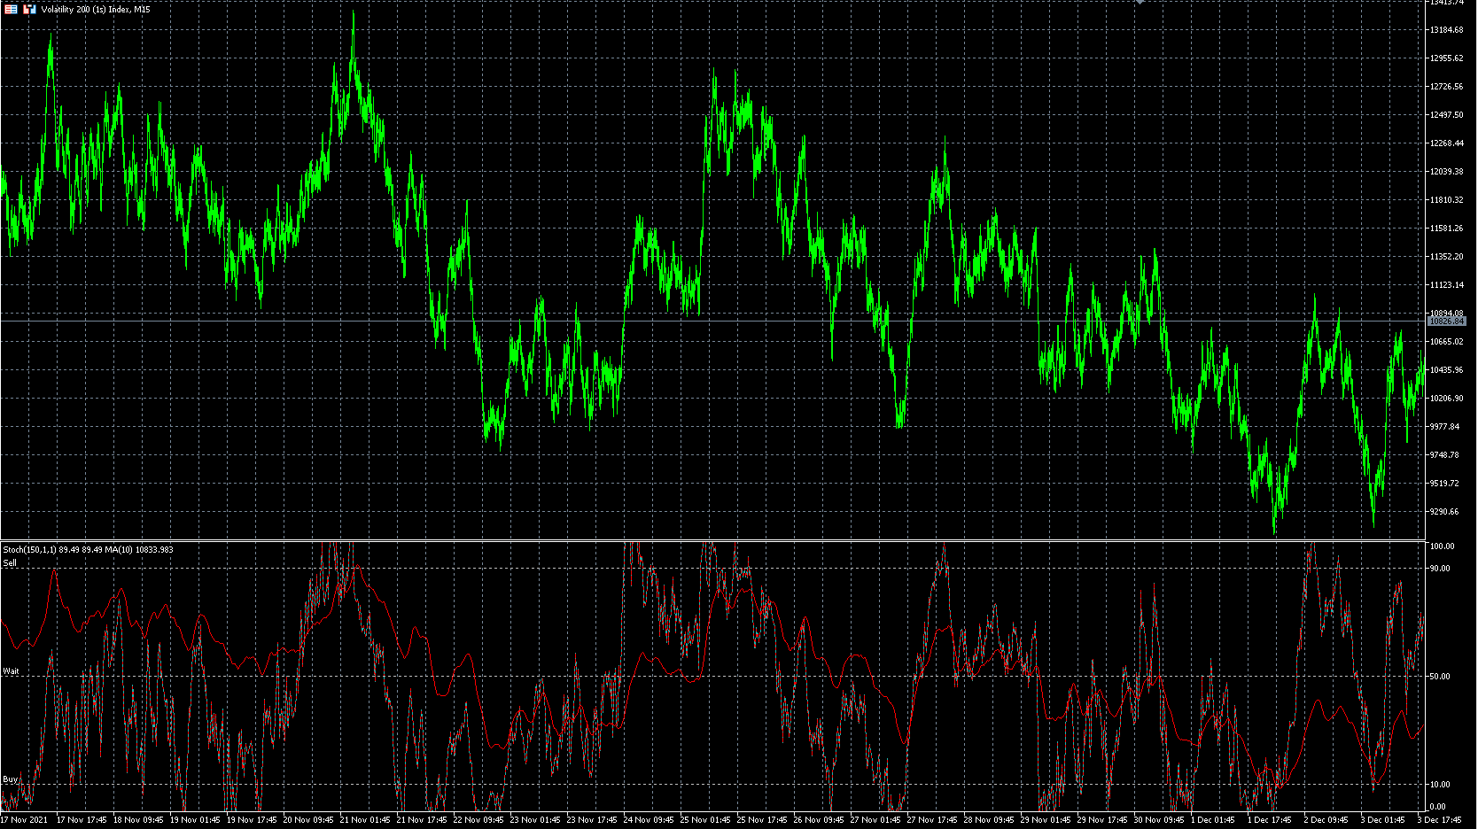
Task: Click the 28 Nov 09:45 time label
Action: point(989,820)
